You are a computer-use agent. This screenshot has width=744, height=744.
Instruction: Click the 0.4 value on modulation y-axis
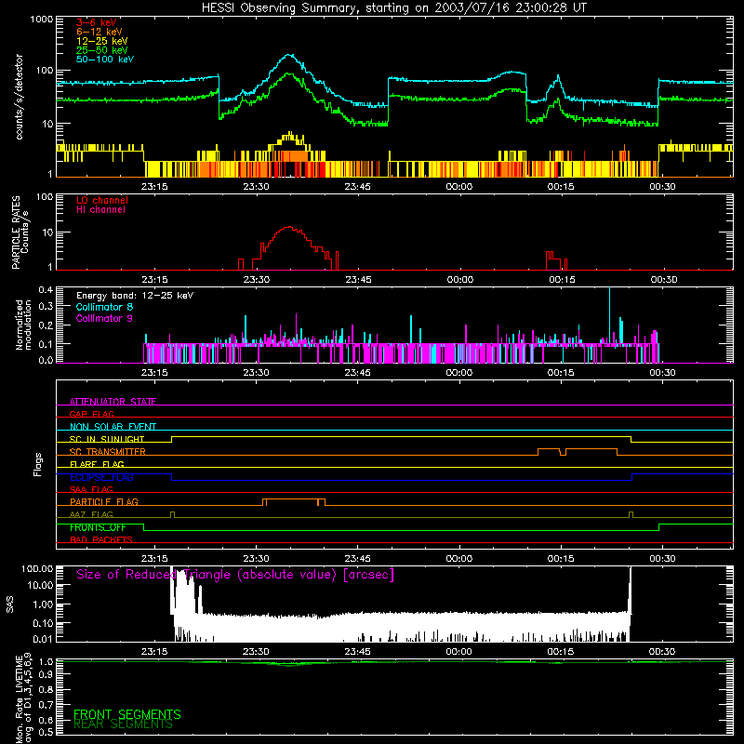click(x=46, y=290)
